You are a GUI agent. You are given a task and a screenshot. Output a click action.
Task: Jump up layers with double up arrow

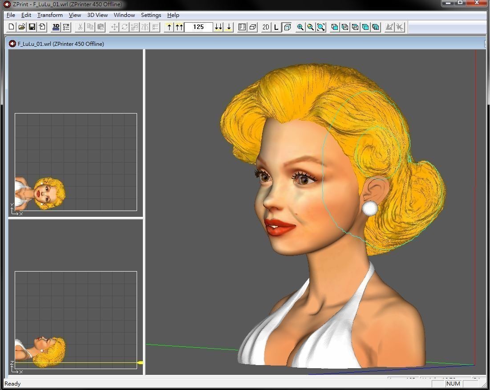pos(179,27)
